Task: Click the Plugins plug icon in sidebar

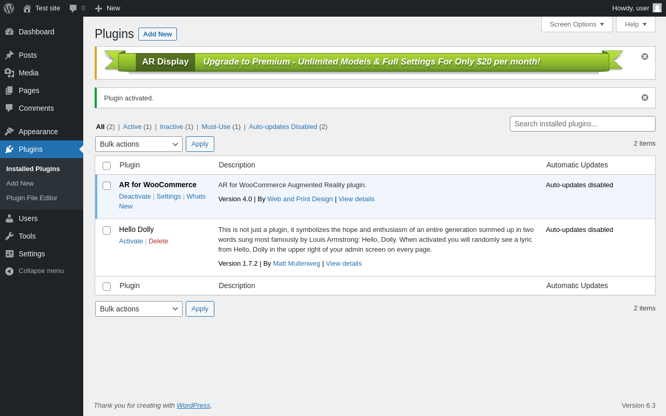Action: tap(9, 149)
